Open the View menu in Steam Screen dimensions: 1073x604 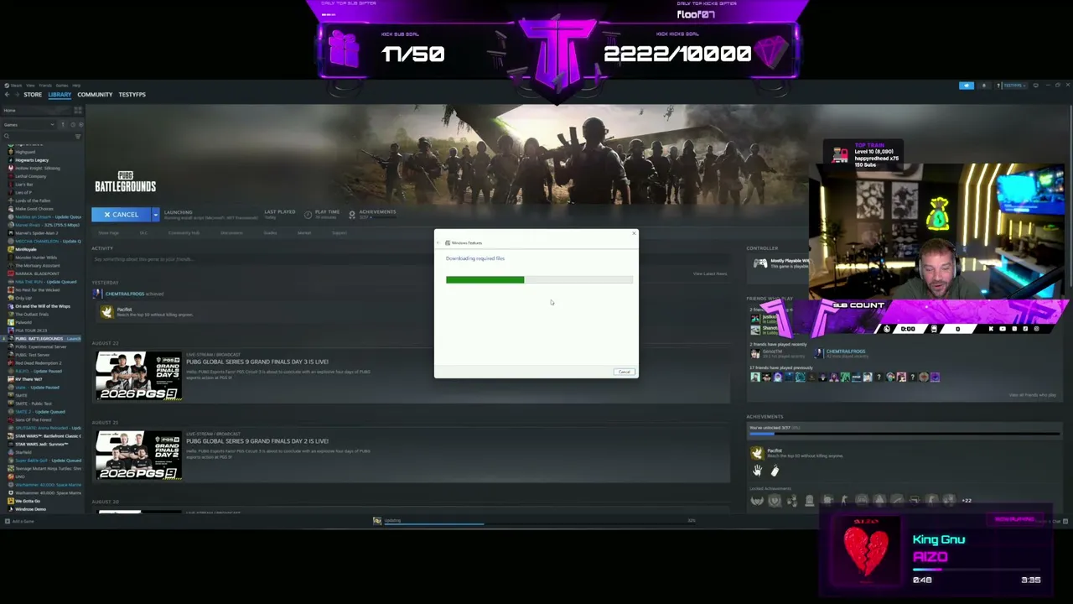tap(30, 86)
